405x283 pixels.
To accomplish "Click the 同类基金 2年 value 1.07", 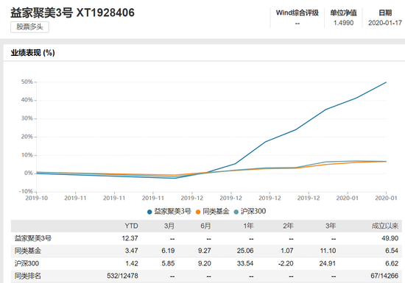I will click(x=287, y=251).
